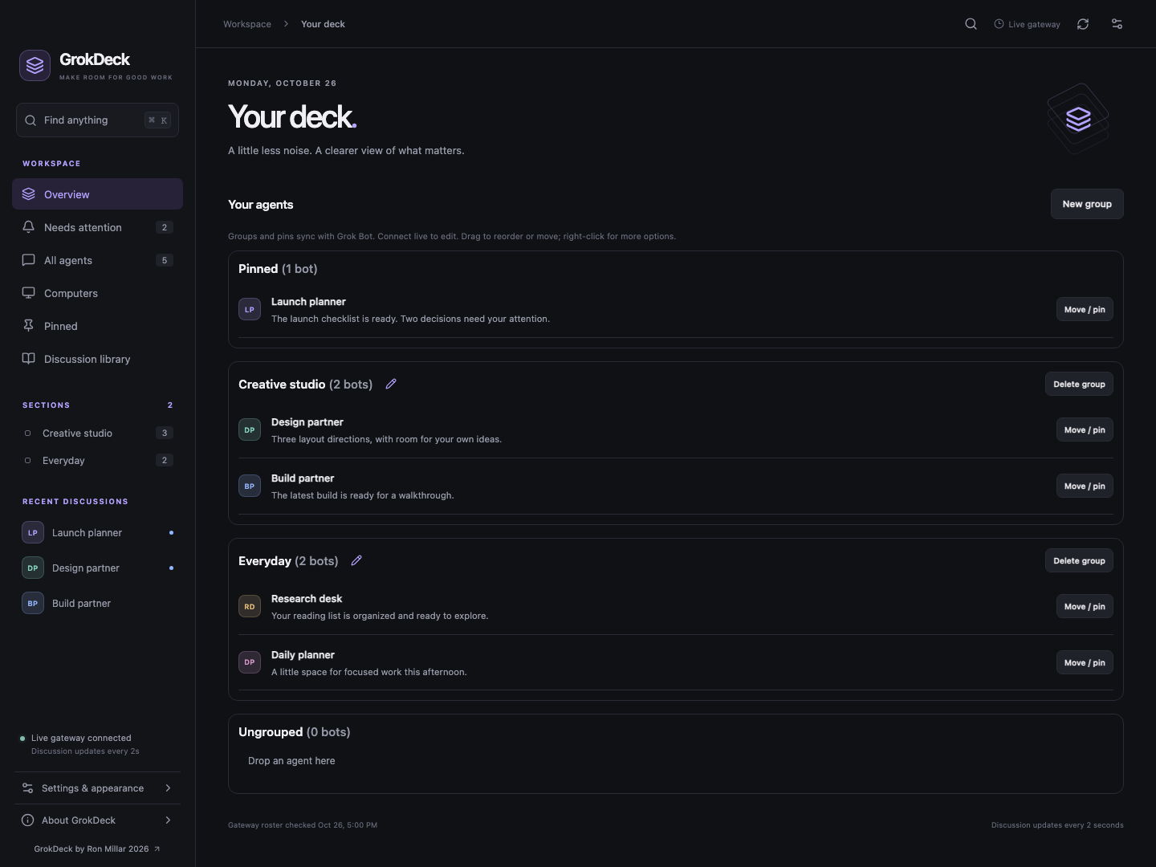The image size is (1156, 867).
Task: Click Move / pin for Launch planner
Action: click(x=1085, y=309)
